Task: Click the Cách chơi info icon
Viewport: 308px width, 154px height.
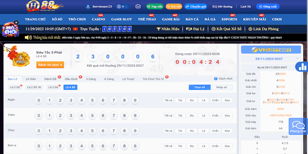Action: point(216,79)
